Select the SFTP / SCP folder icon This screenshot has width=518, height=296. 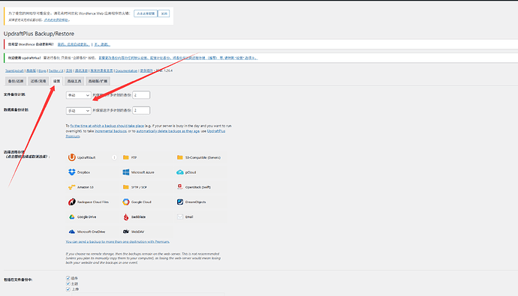click(x=126, y=187)
